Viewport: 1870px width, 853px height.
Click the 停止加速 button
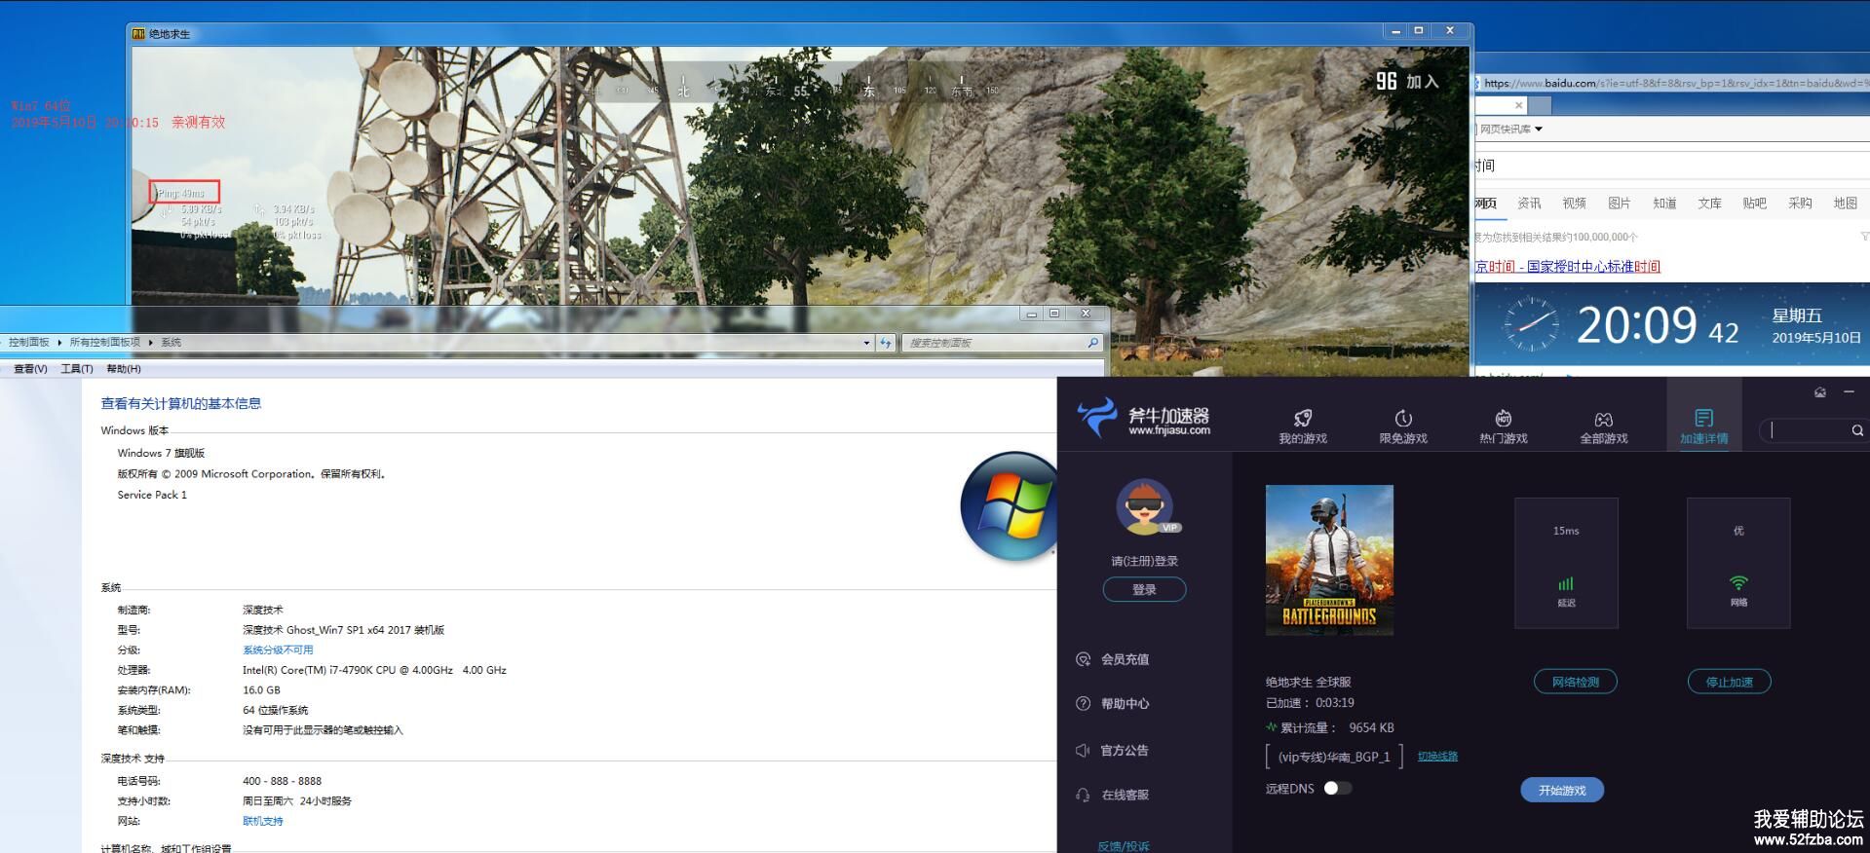[x=1729, y=682]
